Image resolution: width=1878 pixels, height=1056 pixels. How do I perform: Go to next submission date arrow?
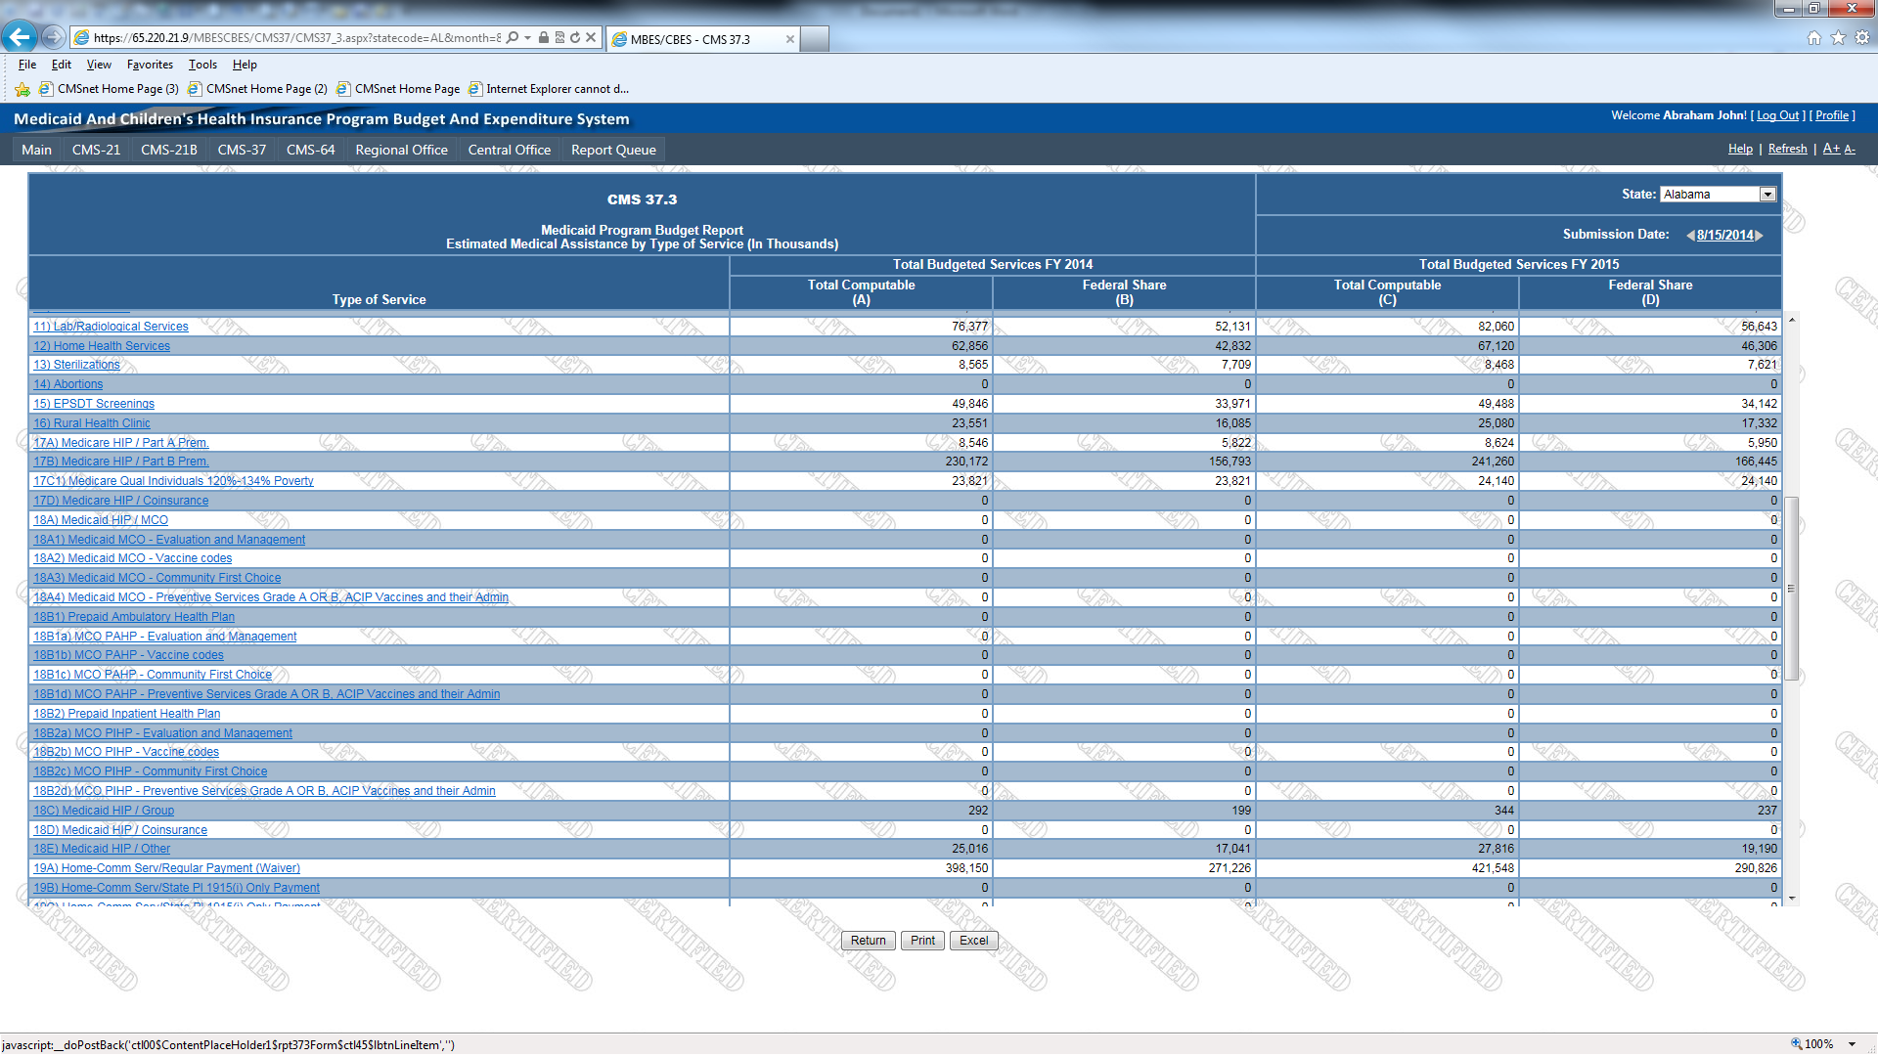1760,236
